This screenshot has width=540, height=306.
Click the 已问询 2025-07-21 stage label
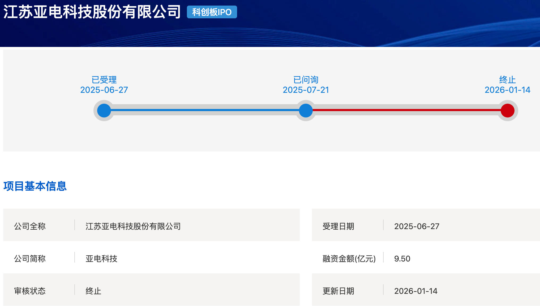click(306, 85)
